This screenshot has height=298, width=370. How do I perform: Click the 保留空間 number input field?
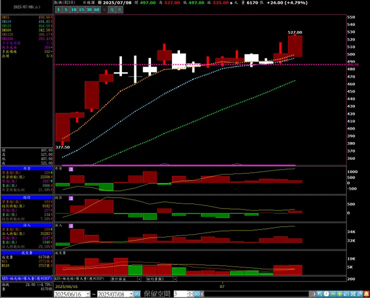pos(180,294)
